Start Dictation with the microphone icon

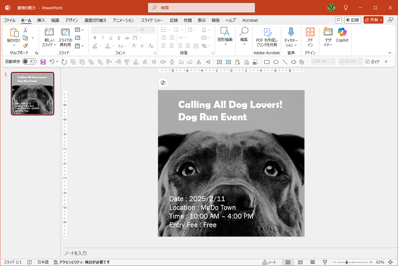point(291,32)
